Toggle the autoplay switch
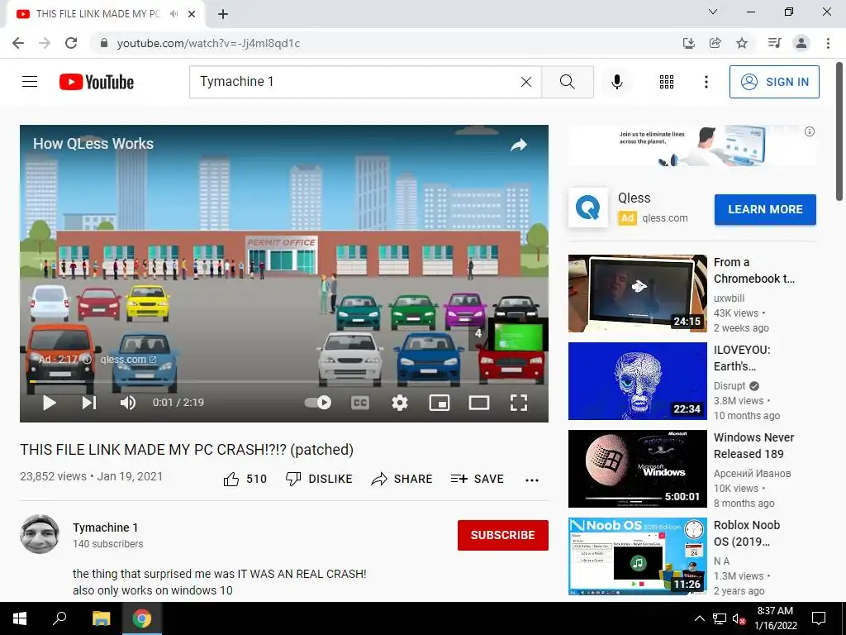846x635 pixels. 318,403
